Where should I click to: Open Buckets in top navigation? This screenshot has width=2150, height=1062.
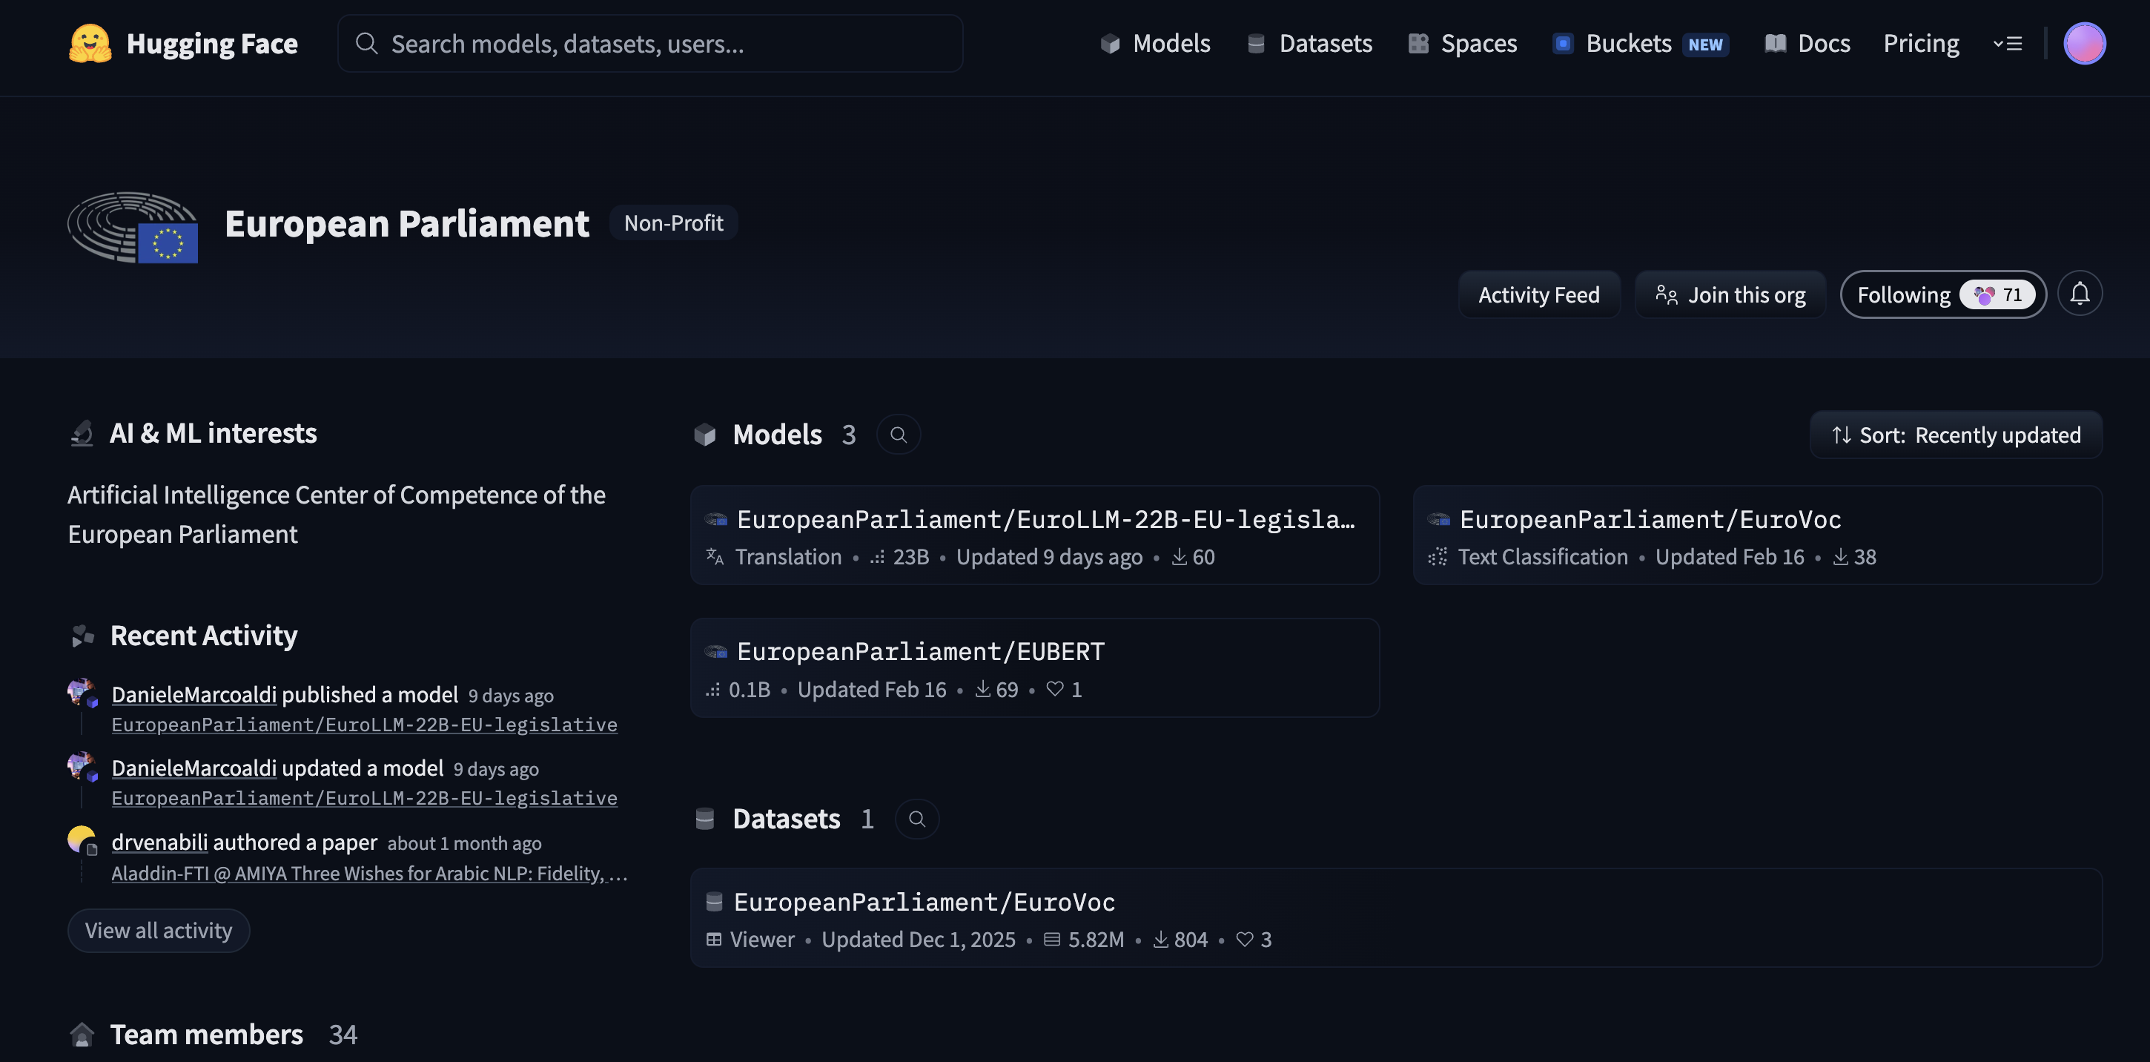pyautogui.click(x=1641, y=44)
